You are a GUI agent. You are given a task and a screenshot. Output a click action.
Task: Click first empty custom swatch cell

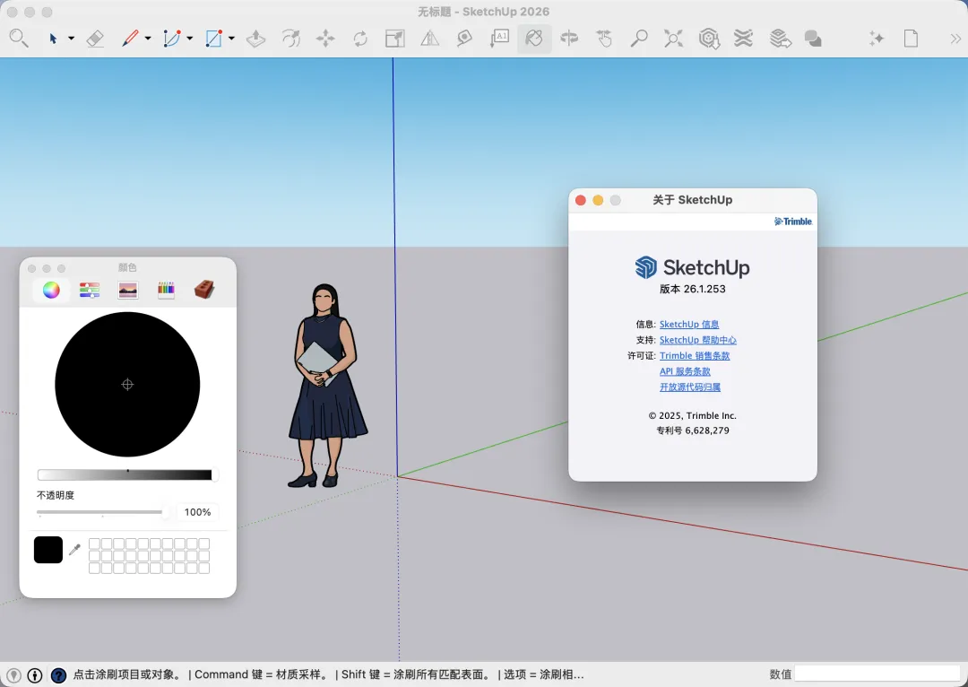[94, 544]
